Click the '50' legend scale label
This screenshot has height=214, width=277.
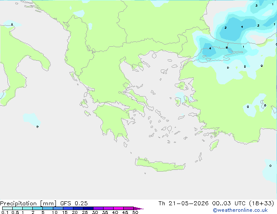tap(135, 212)
